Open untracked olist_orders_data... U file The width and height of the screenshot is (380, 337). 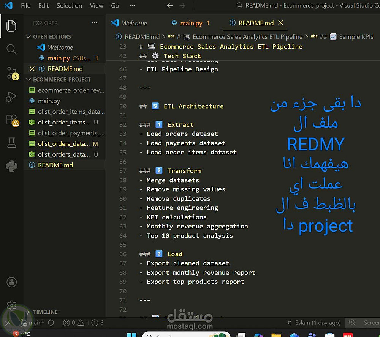coord(65,154)
